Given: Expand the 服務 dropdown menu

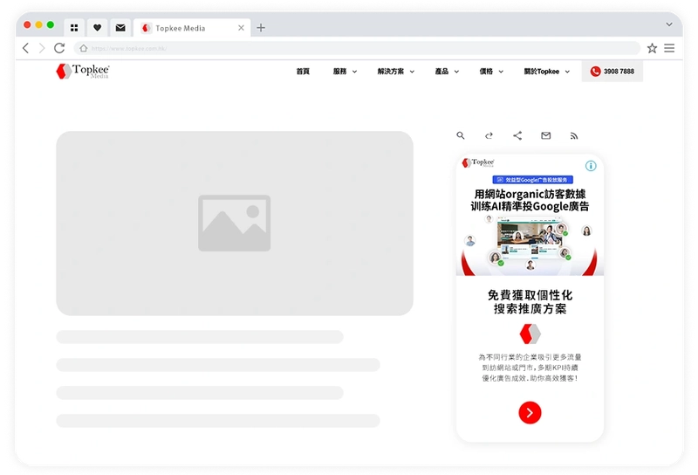Looking at the screenshot, I should [x=345, y=72].
